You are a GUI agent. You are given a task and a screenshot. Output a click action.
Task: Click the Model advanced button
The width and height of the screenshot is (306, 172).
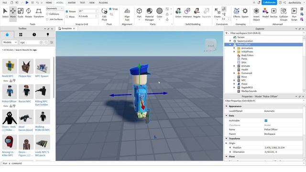(x=265, y=13)
